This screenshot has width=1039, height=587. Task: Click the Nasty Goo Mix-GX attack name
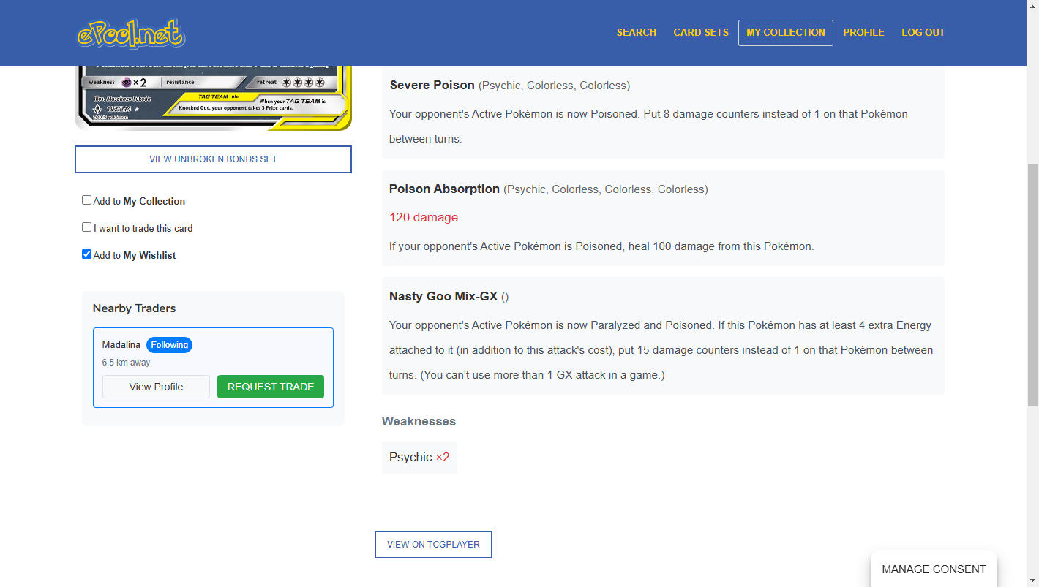click(443, 296)
